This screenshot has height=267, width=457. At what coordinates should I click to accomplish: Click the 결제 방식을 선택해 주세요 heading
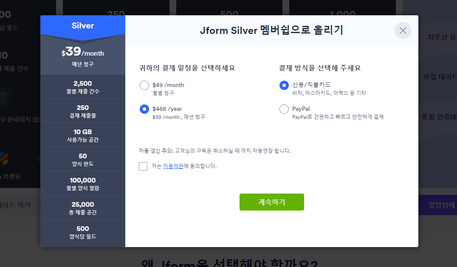click(320, 68)
